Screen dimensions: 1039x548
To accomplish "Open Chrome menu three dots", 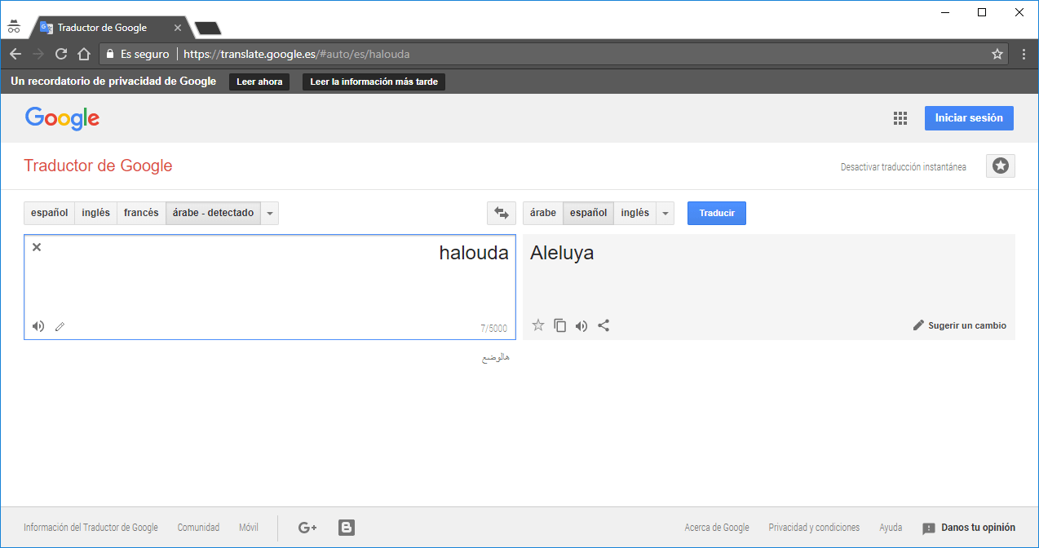I will coord(1024,54).
